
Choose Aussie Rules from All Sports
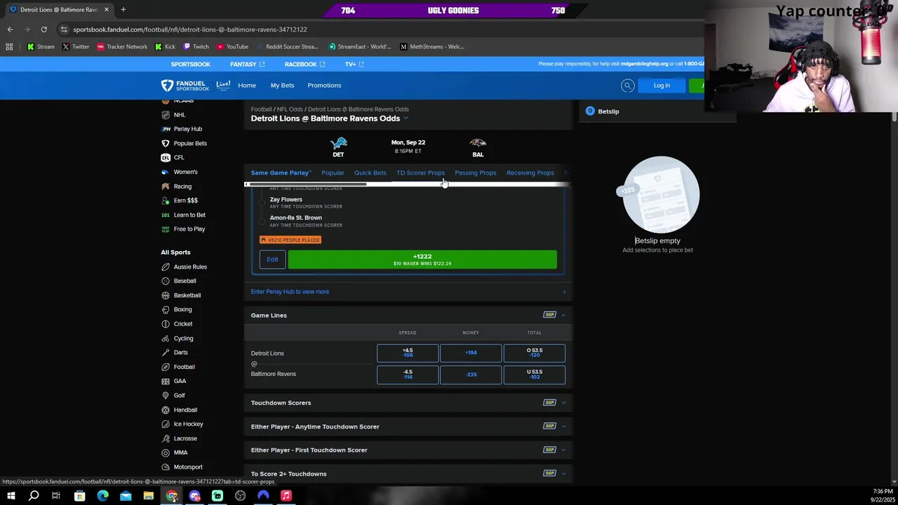click(x=189, y=267)
